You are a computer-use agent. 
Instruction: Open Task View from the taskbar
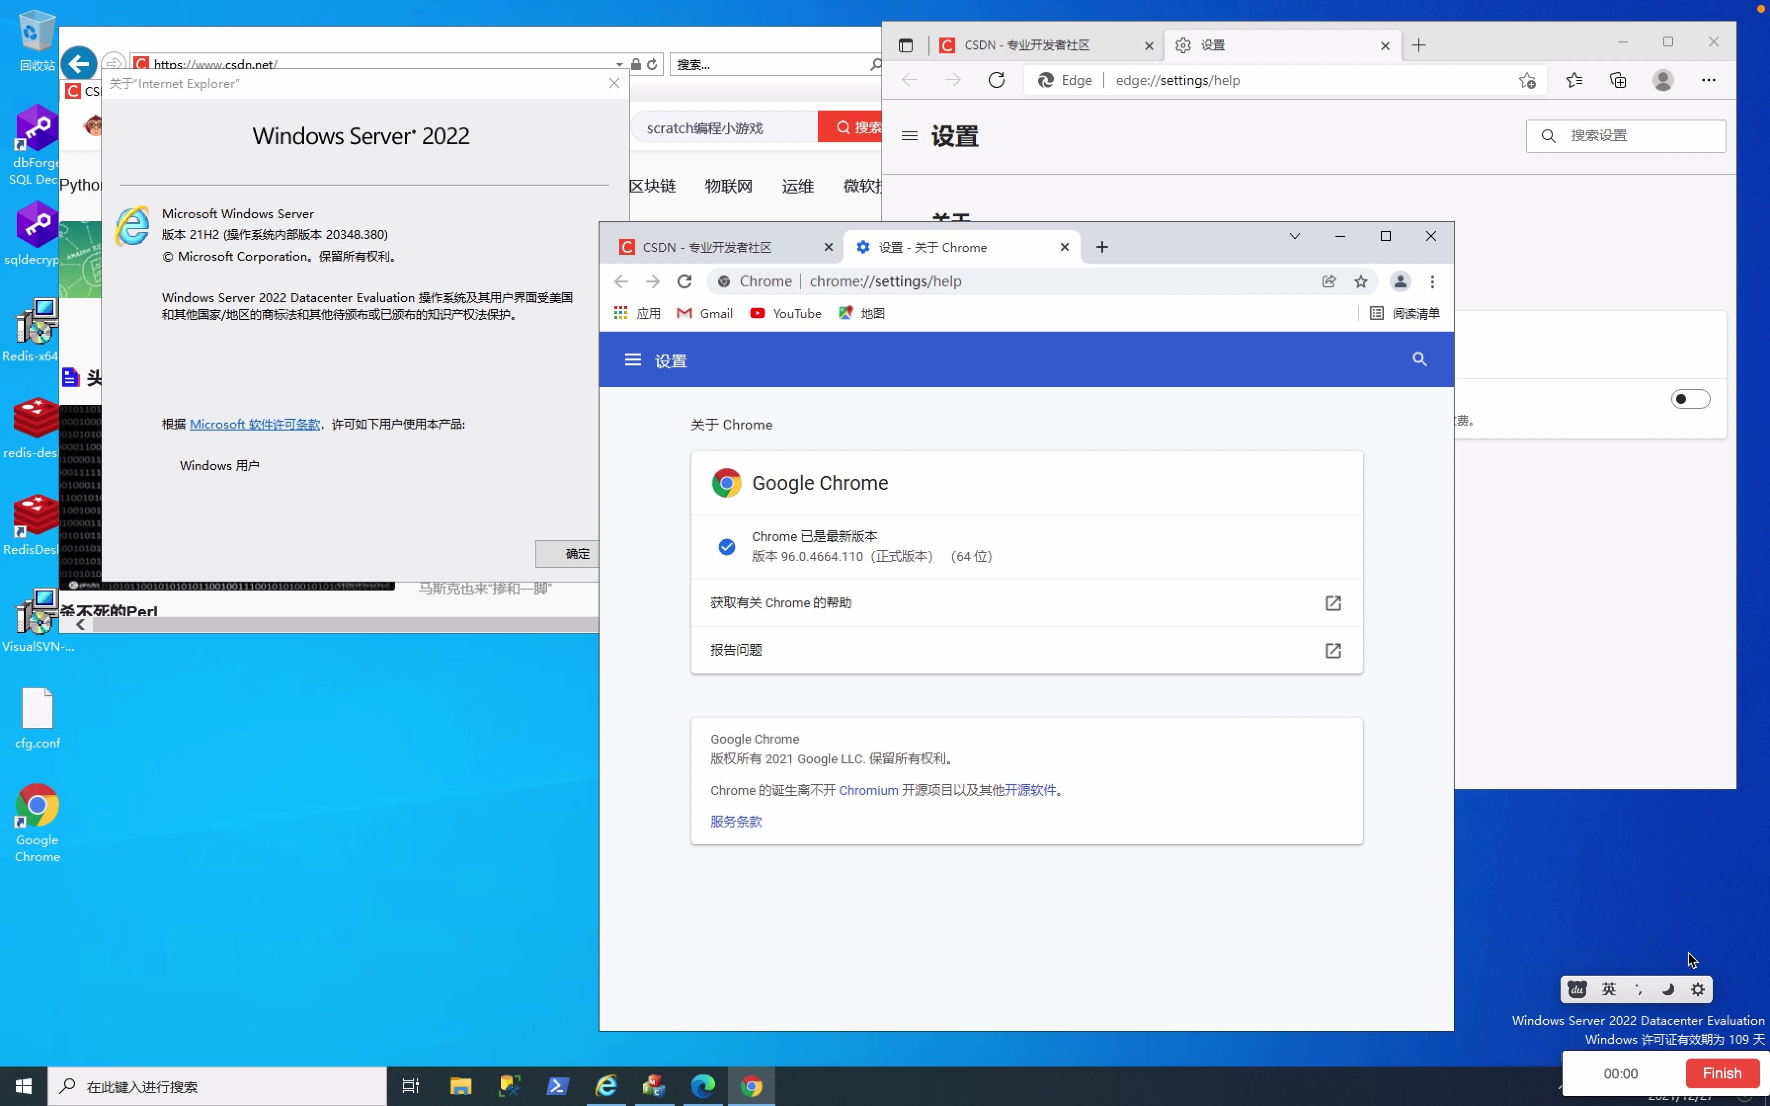click(411, 1086)
